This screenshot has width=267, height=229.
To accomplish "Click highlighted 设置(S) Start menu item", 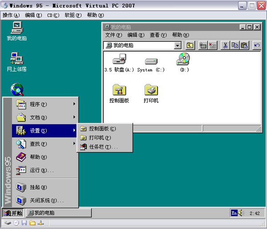I will (44, 130).
